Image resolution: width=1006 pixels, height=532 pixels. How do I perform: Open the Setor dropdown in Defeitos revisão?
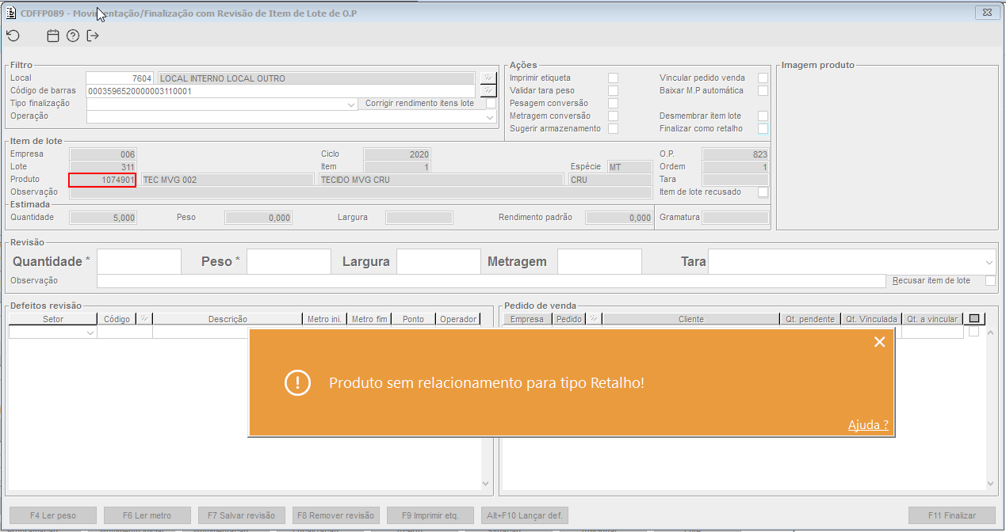90,332
